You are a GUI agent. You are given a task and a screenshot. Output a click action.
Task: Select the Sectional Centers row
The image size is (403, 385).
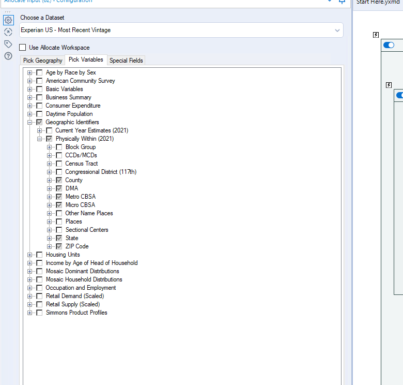click(x=87, y=230)
